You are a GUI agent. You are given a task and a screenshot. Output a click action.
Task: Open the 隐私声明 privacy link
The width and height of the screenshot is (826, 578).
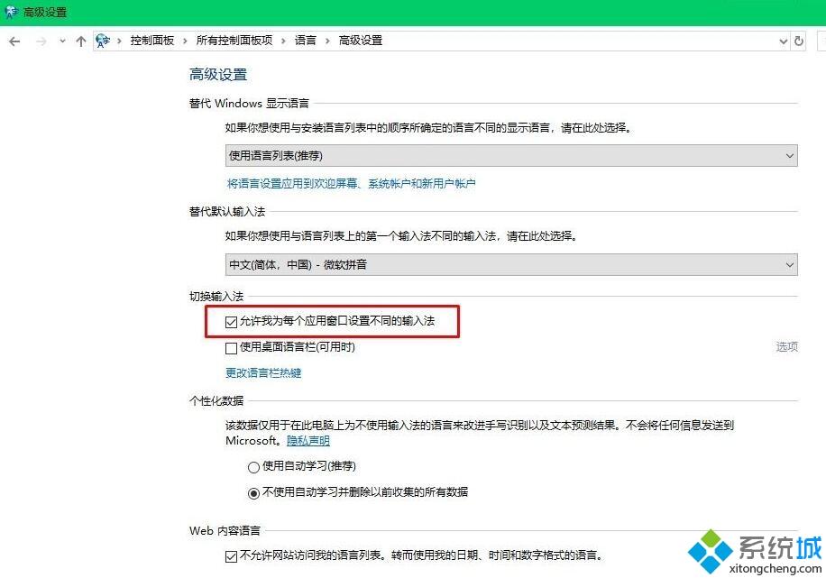click(308, 440)
